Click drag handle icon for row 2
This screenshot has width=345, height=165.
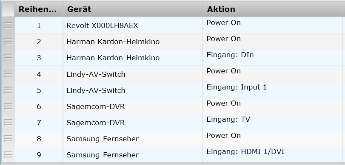click(x=8, y=42)
